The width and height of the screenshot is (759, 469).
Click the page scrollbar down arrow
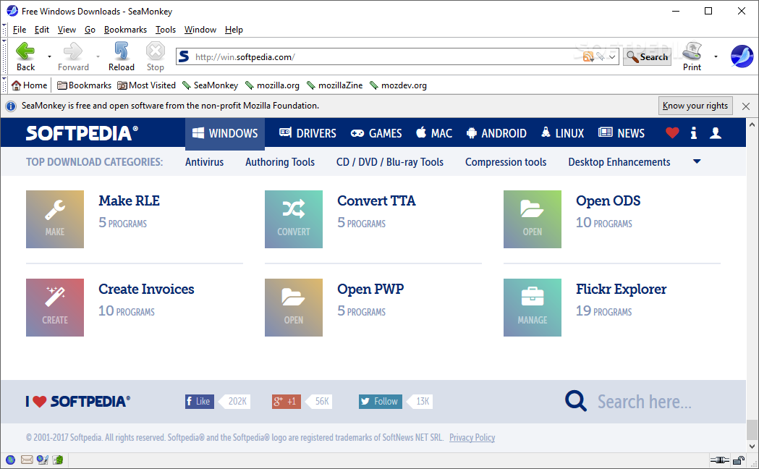pos(752,447)
